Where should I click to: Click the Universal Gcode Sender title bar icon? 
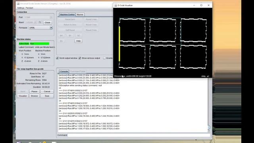[18, 4]
